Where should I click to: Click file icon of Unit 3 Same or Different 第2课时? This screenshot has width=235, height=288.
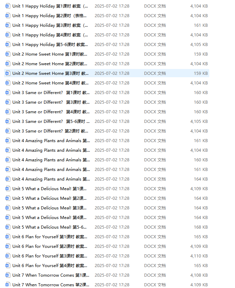[8, 131]
